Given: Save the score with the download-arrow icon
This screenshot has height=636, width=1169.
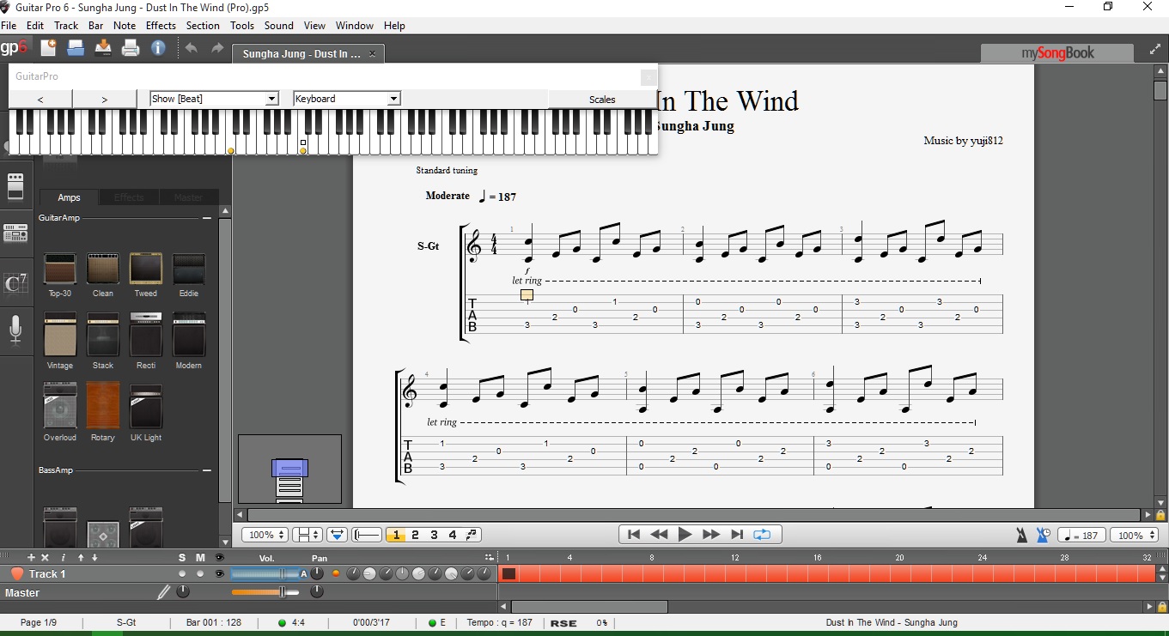Looking at the screenshot, I should point(103,48).
